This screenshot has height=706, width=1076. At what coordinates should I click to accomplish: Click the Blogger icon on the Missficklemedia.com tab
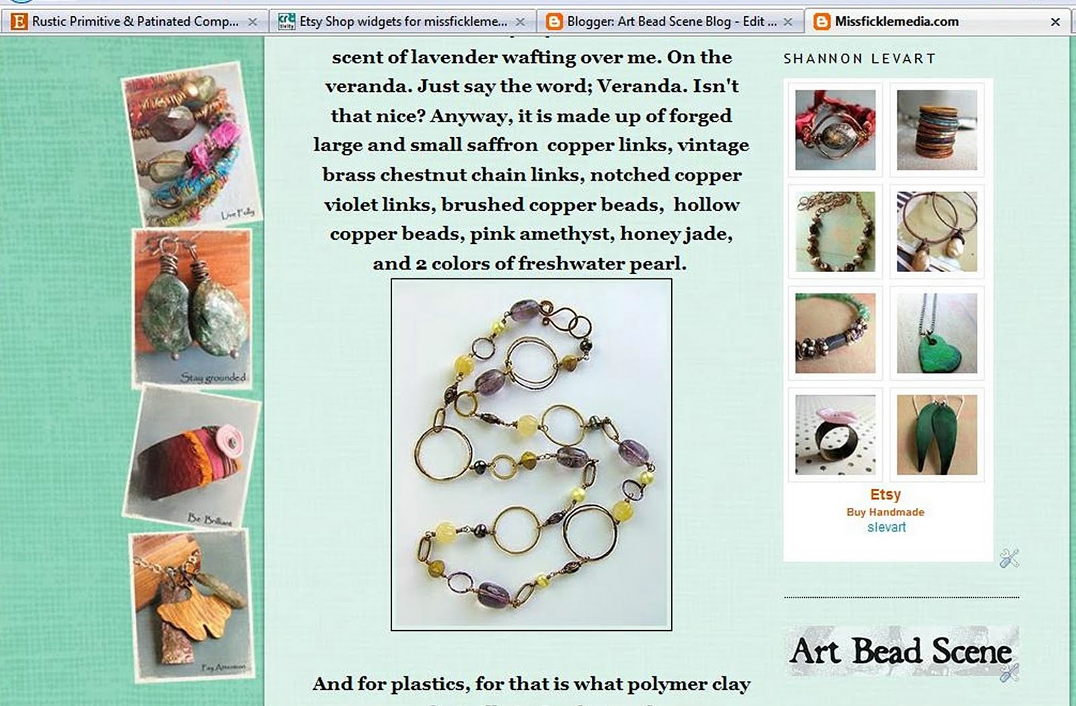click(x=822, y=21)
